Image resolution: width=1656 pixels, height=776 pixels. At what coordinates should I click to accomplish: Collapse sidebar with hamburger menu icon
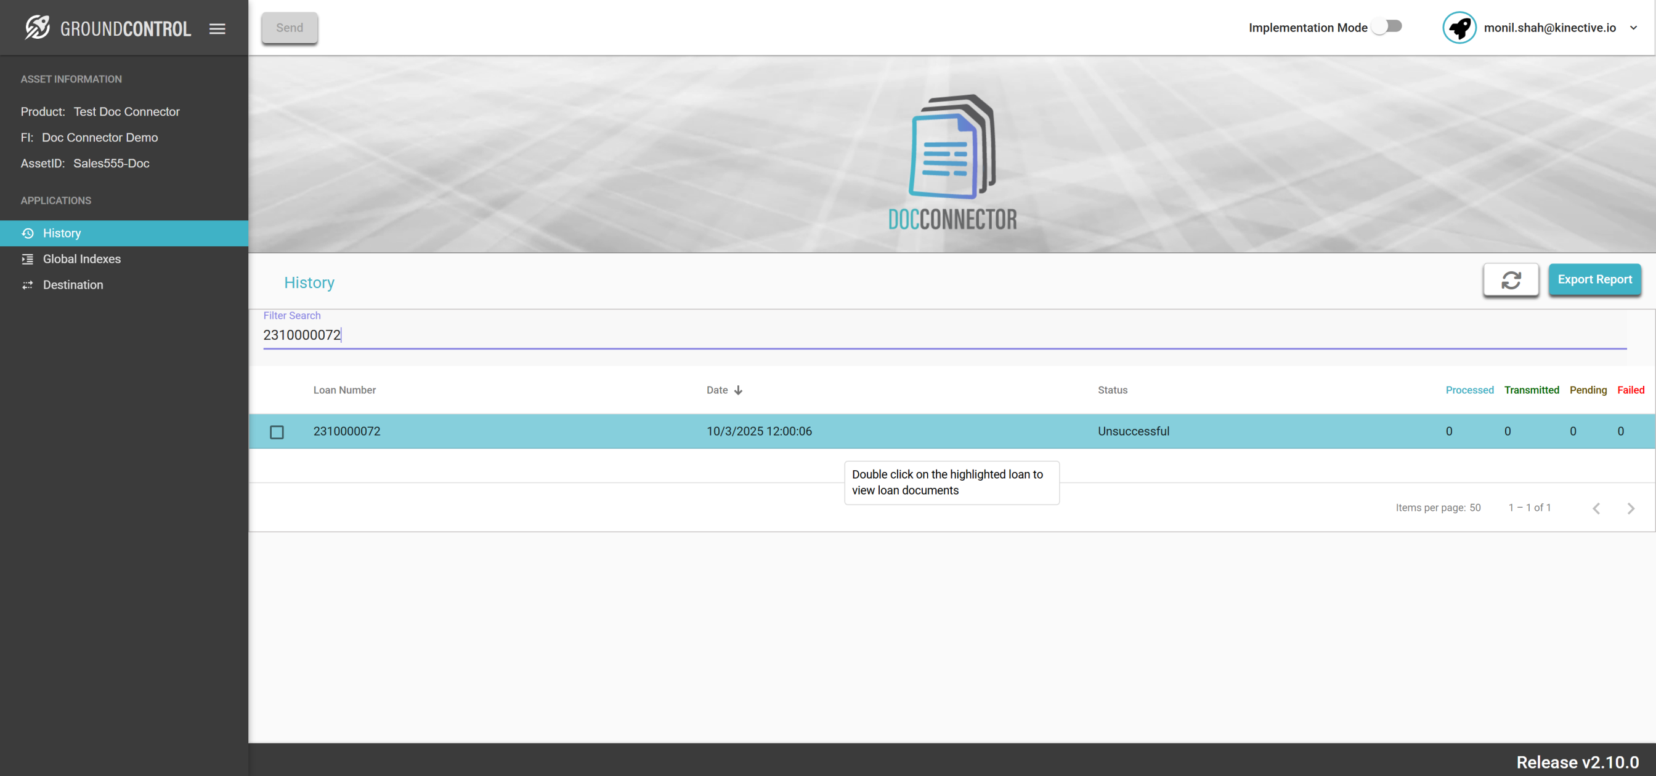click(x=217, y=28)
